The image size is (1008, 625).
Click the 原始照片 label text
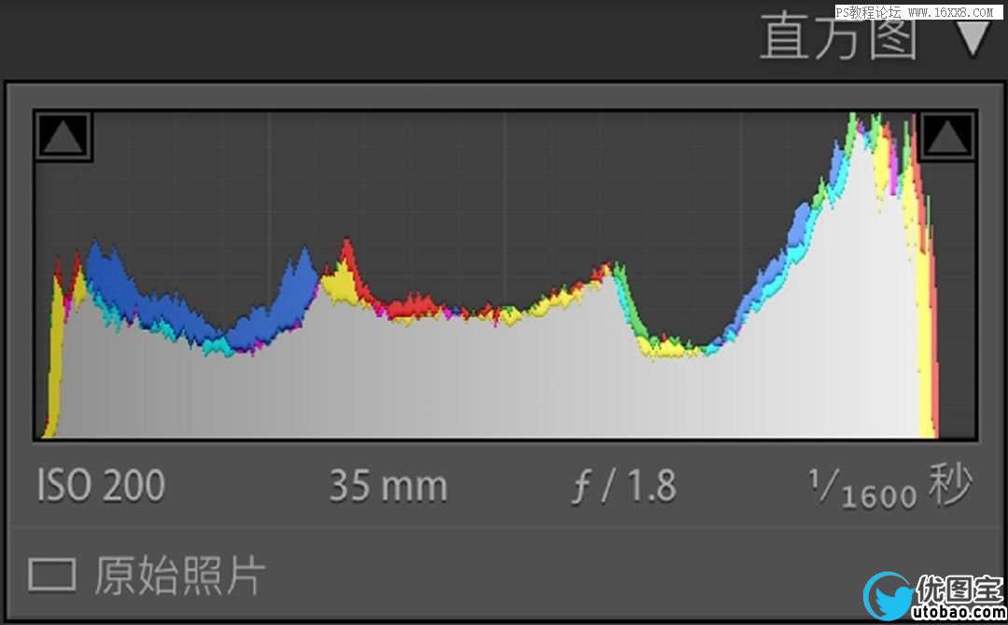click(180, 575)
